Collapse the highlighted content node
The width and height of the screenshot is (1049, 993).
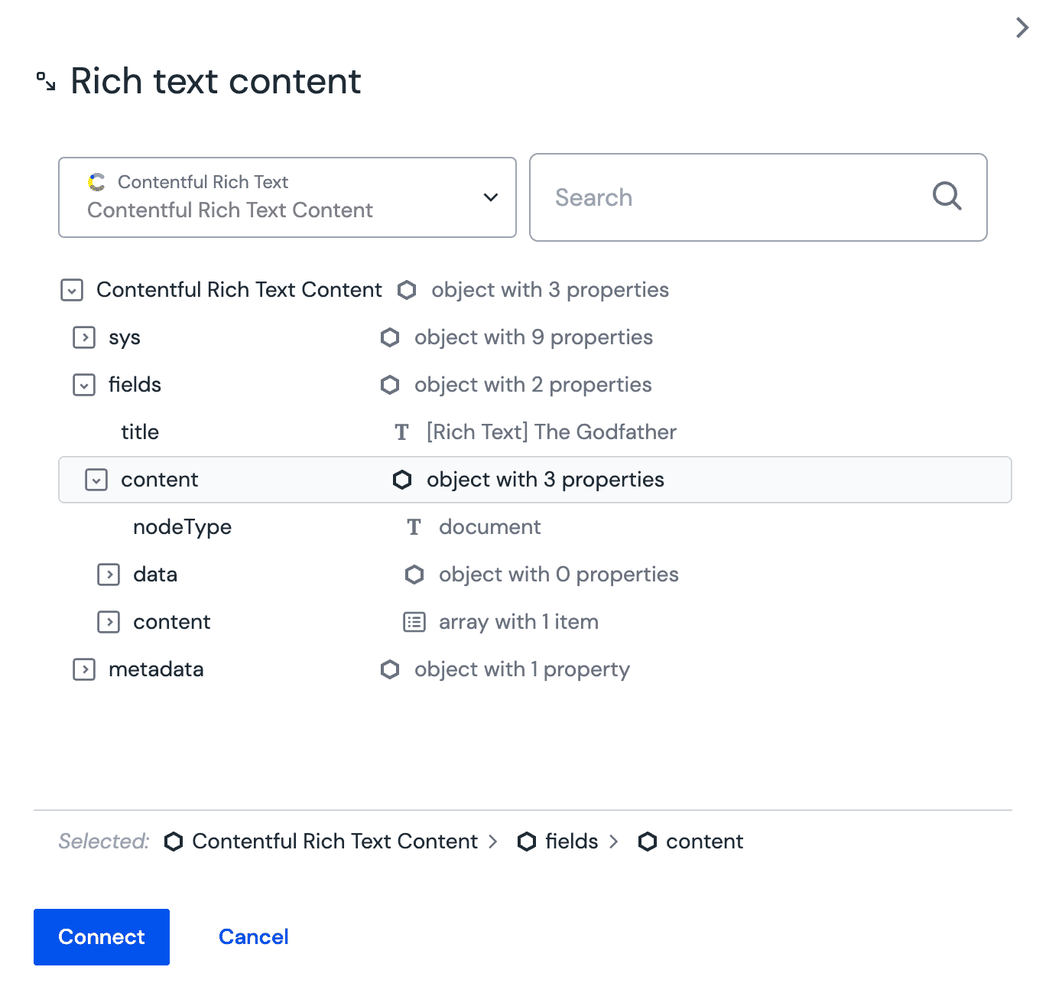tap(96, 480)
